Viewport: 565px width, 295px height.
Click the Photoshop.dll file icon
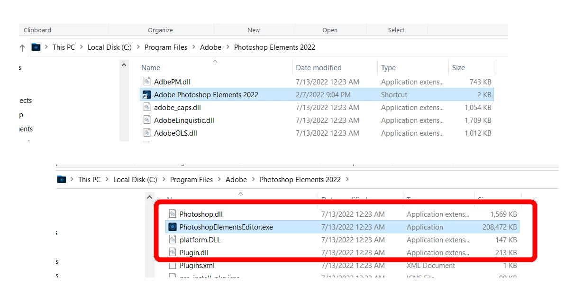[x=173, y=213]
